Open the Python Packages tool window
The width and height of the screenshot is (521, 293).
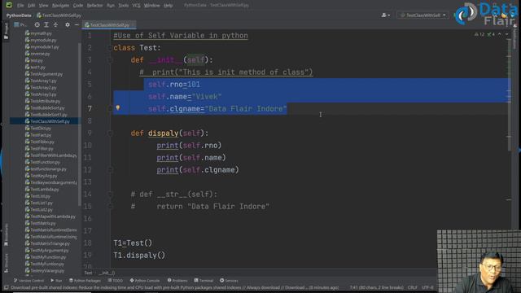pos(85,280)
